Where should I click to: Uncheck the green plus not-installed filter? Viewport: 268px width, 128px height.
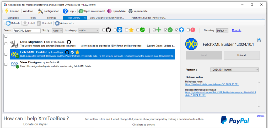[x=154, y=30]
